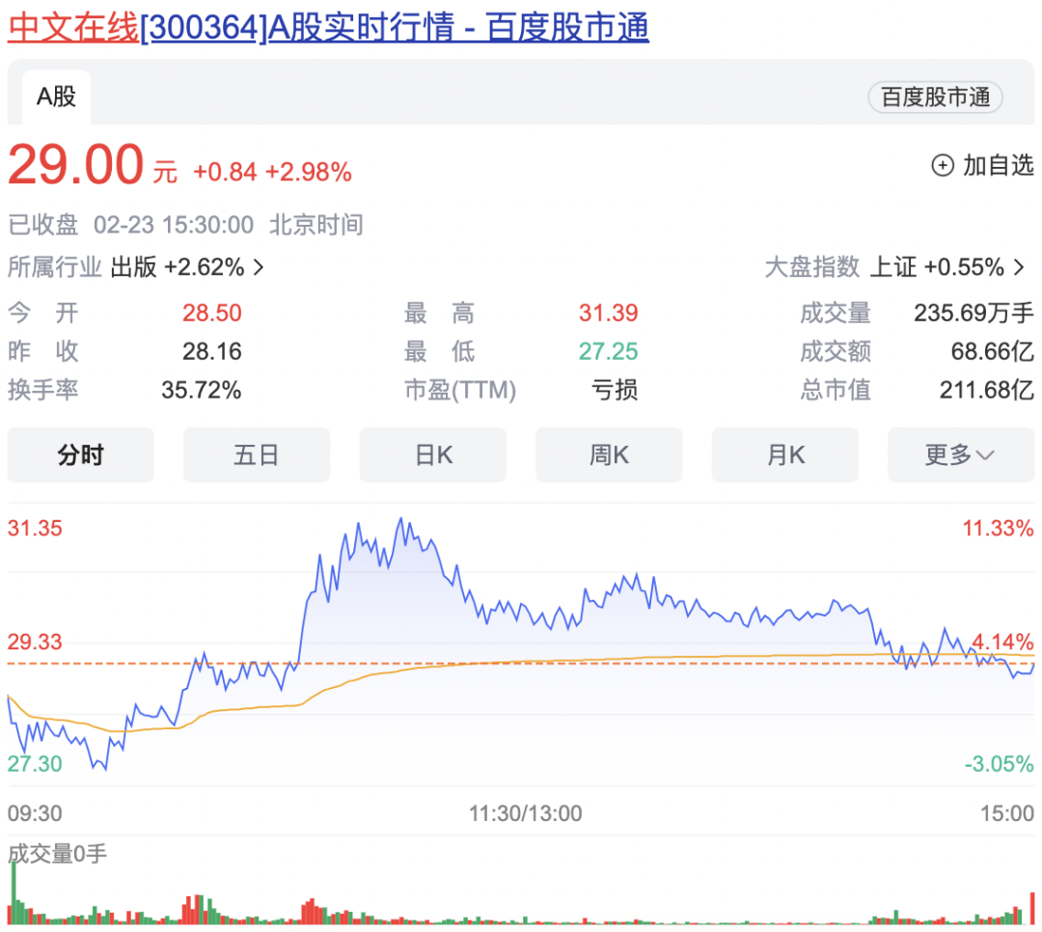The image size is (1042, 932).
Task: Click the tall green opening volume bar
Action: point(14,891)
